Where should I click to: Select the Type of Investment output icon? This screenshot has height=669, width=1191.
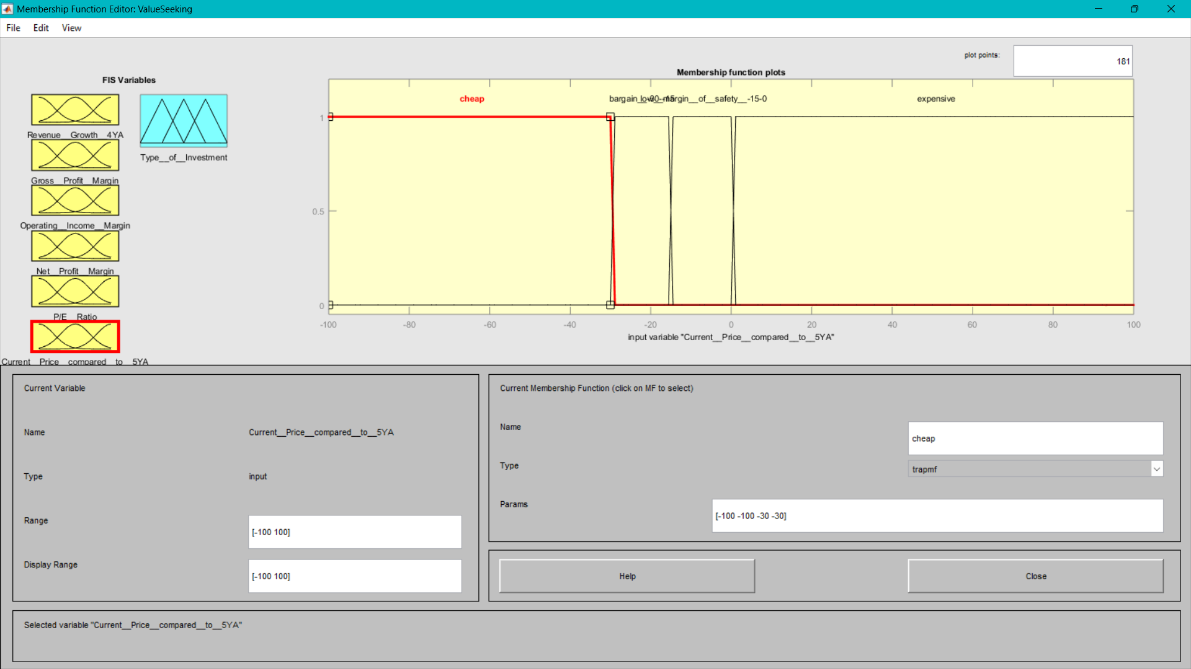pyautogui.click(x=184, y=120)
